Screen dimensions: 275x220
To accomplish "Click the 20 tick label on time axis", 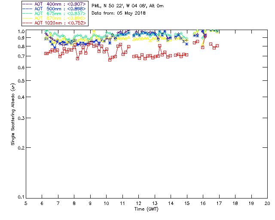I will (267, 203).
